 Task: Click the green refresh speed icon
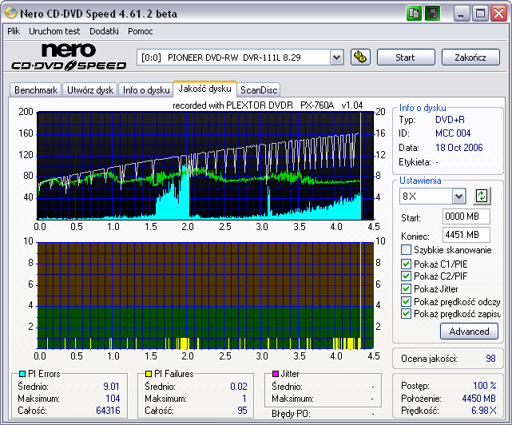482,197
